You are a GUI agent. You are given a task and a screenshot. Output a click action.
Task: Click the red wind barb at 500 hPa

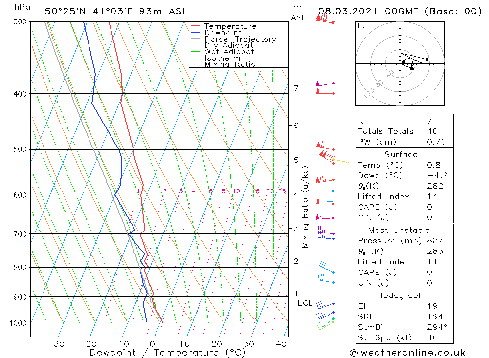pyautogui.click(x=325, y=146)
